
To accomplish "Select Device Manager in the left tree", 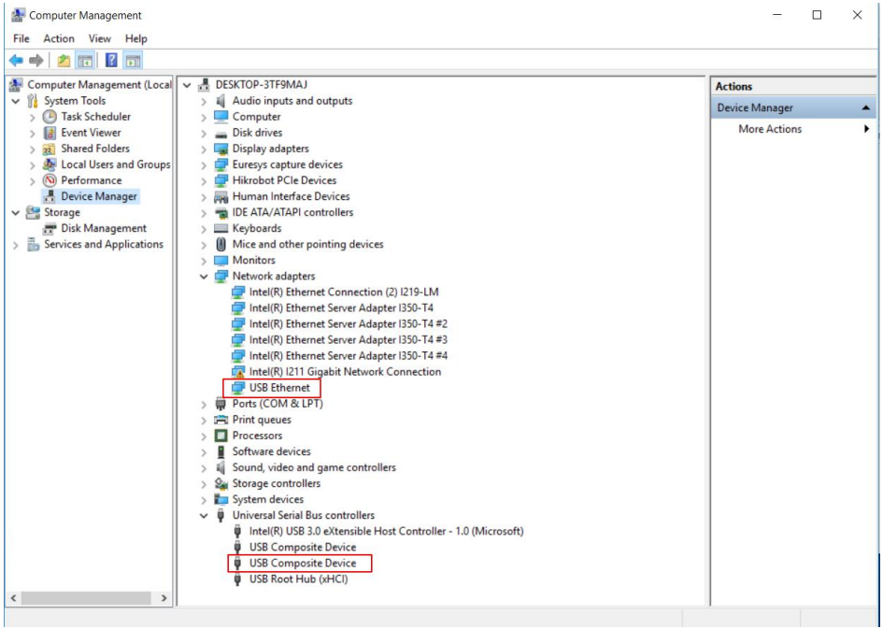I will 98,196.
